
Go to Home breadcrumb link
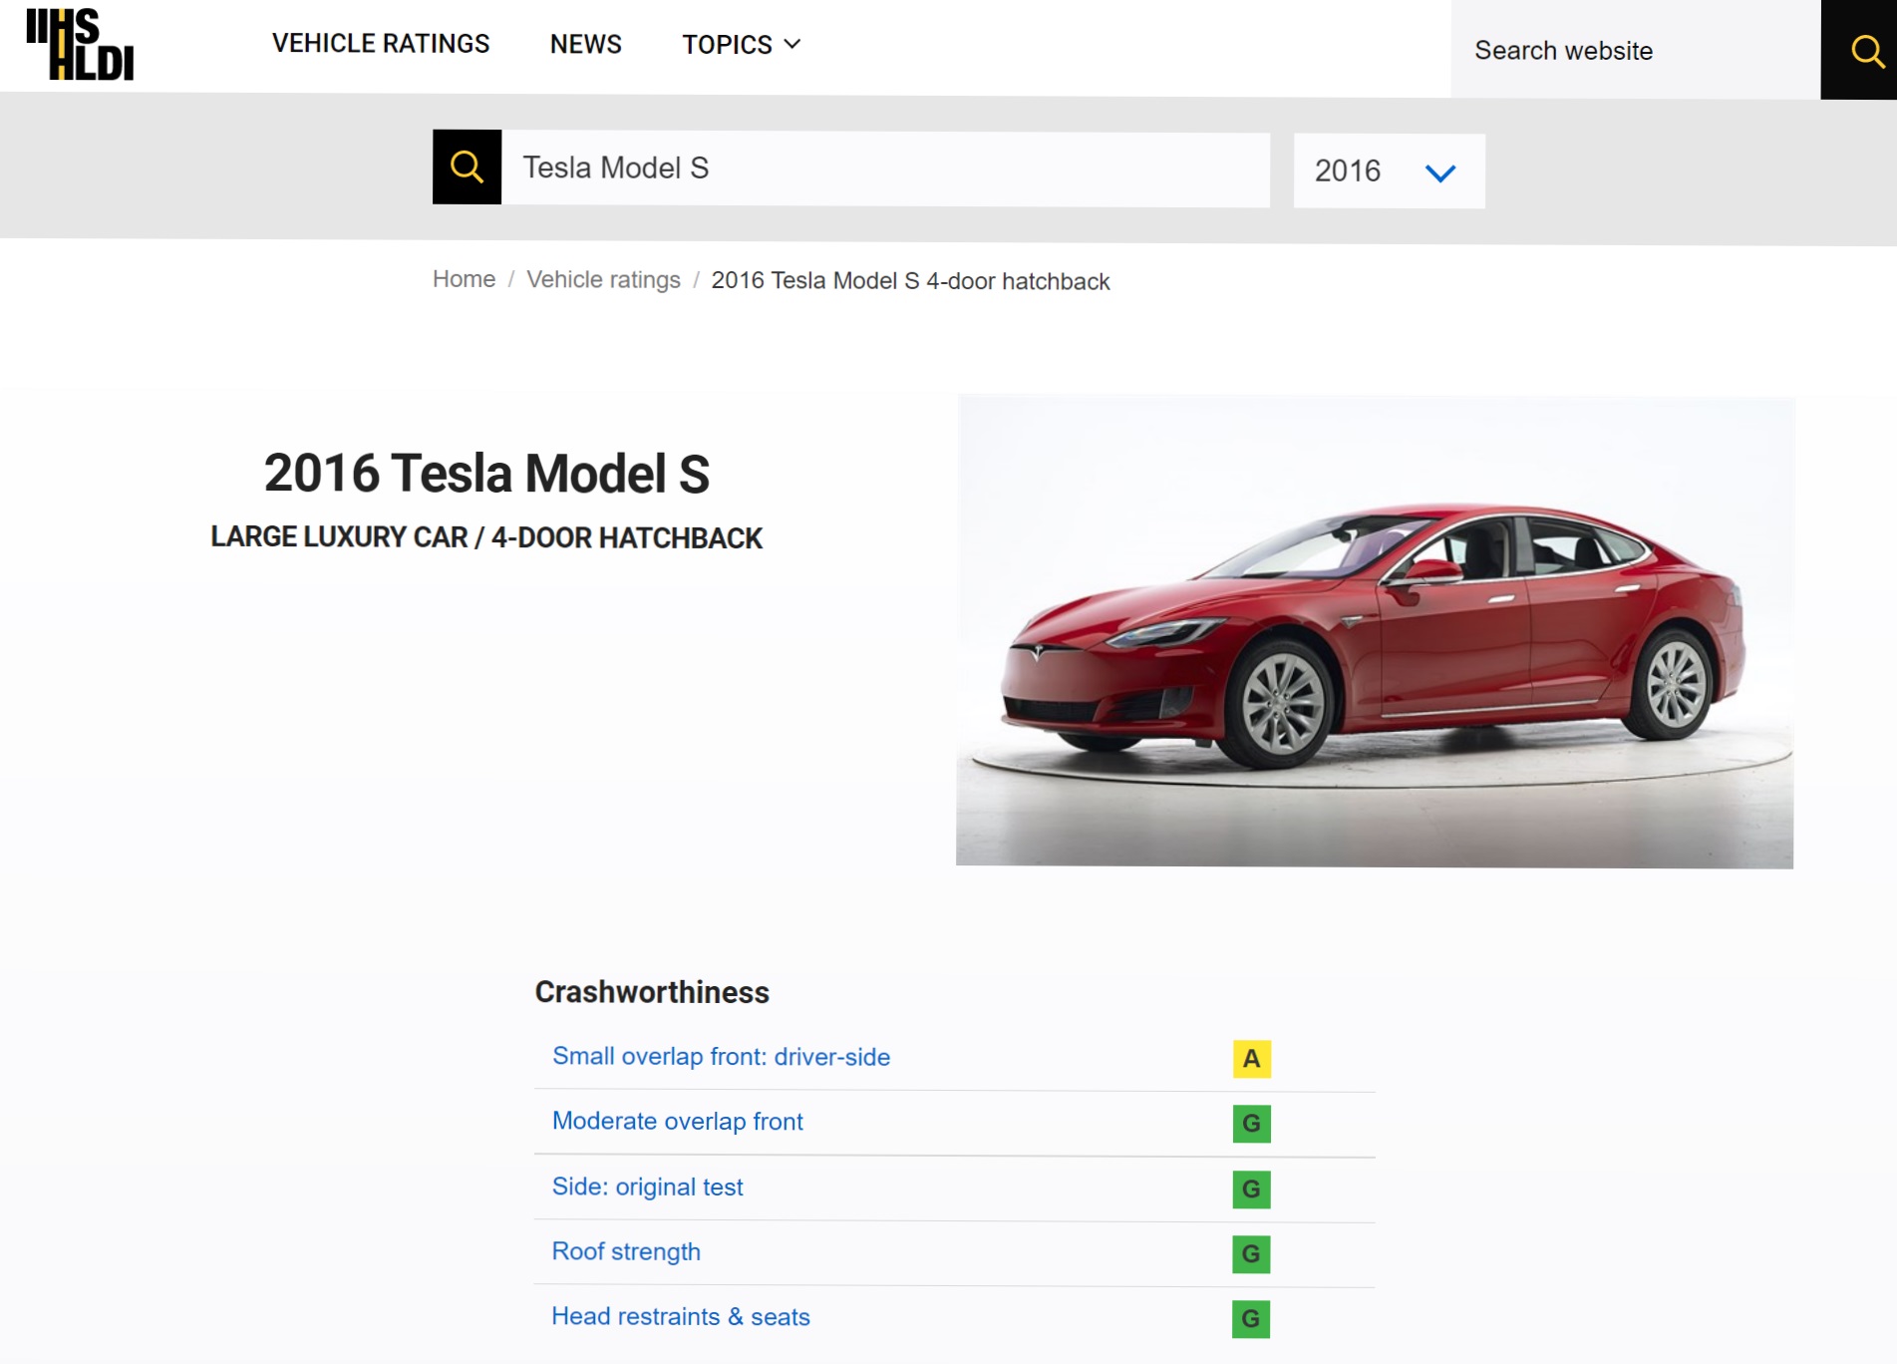[x=464, y=279]
